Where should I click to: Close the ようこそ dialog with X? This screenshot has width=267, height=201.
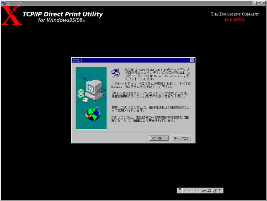pos(192,60)
